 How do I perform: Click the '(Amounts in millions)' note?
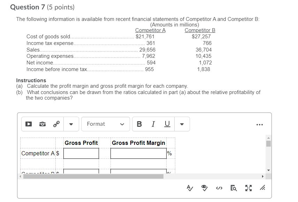click(x=175, y=25)
